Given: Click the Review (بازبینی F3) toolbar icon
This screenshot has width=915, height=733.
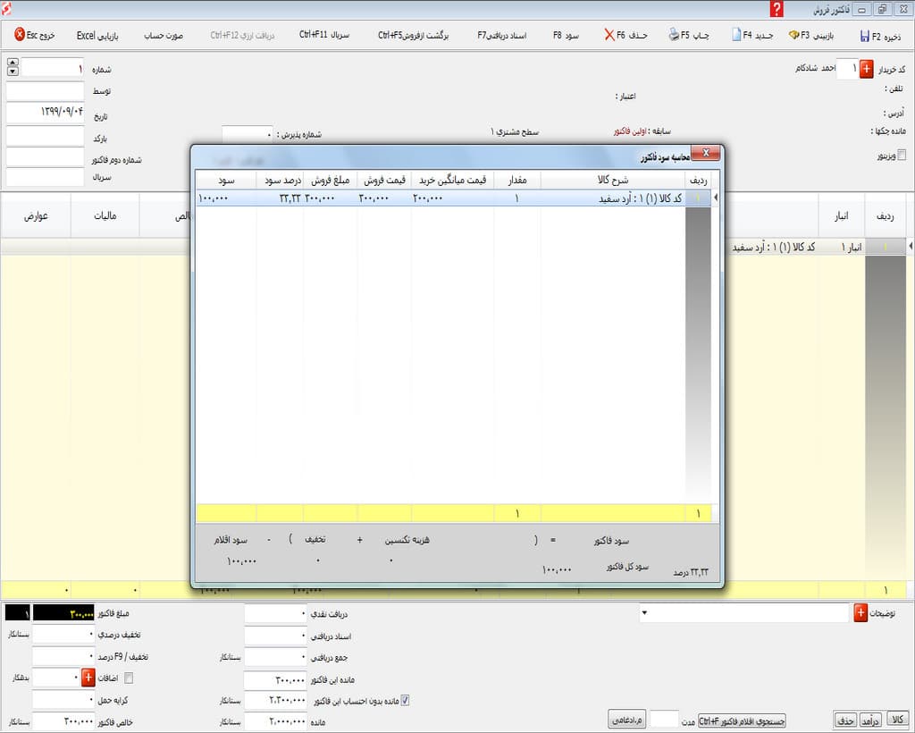Looking at the screenshot, I should 794,36.
